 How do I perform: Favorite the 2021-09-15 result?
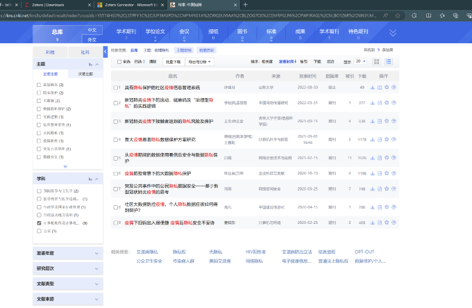[387, 121]
